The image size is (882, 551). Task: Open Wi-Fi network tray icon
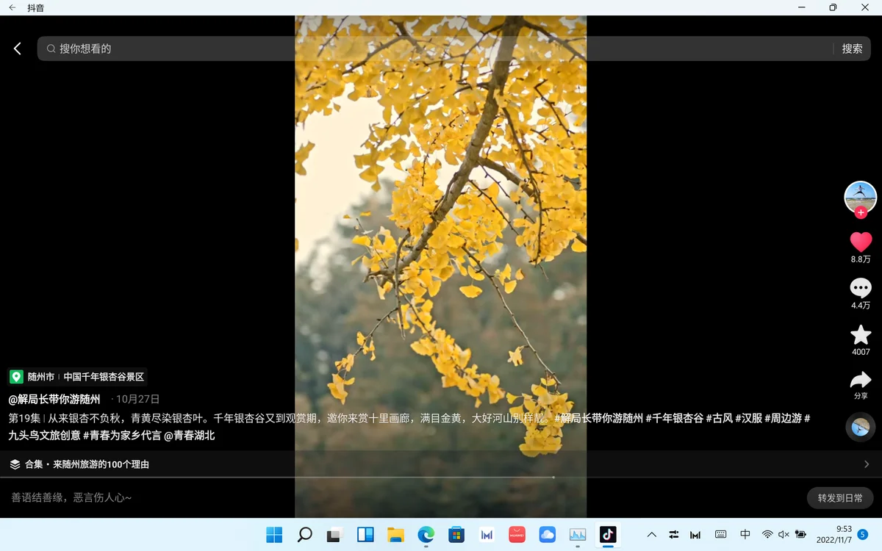pos(767,535)
